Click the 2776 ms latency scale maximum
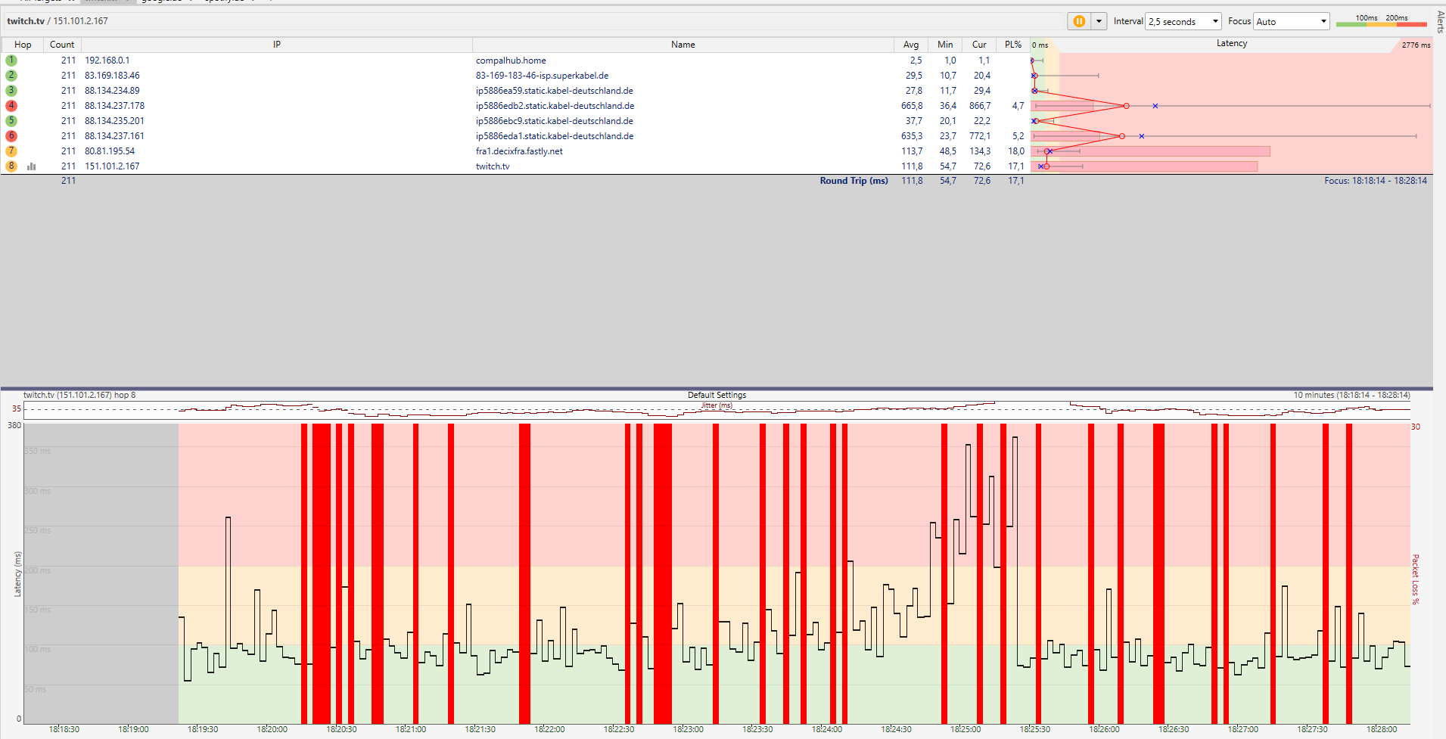Image resolution: width=1446 pixels, height=739 pixels. pos(1416,45)
